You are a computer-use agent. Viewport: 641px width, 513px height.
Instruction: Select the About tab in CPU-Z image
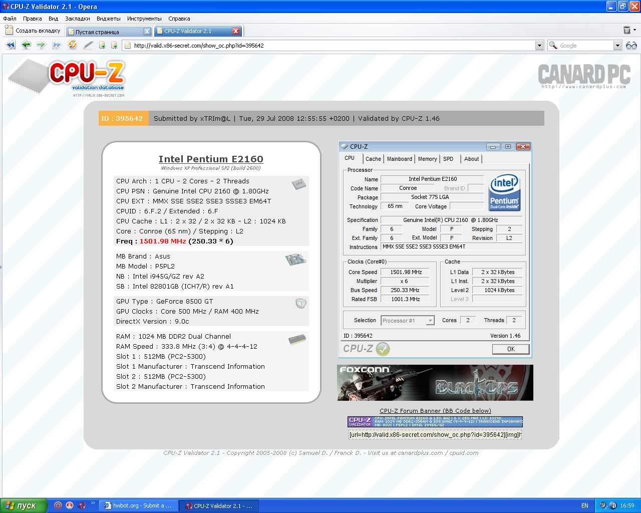coord(471,159)
